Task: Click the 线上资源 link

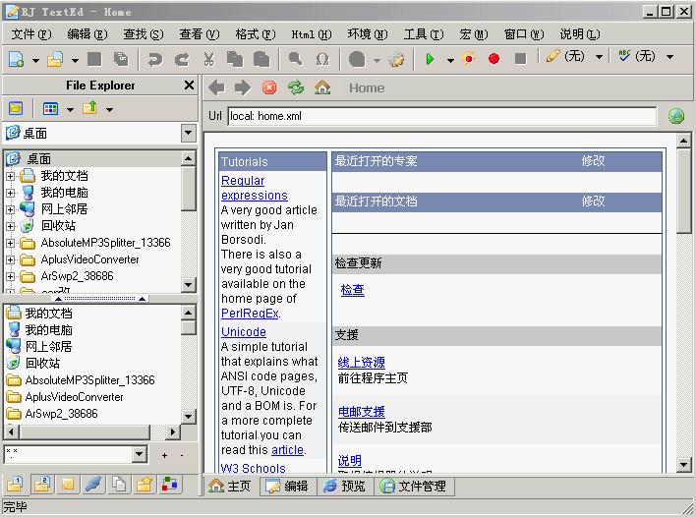Action: pos(362,362)
